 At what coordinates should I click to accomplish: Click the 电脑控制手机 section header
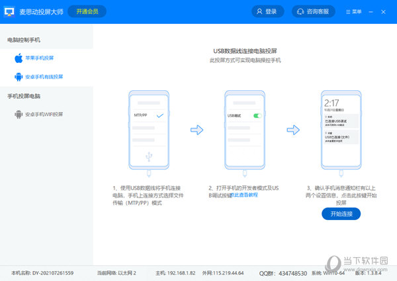[24, 40]
